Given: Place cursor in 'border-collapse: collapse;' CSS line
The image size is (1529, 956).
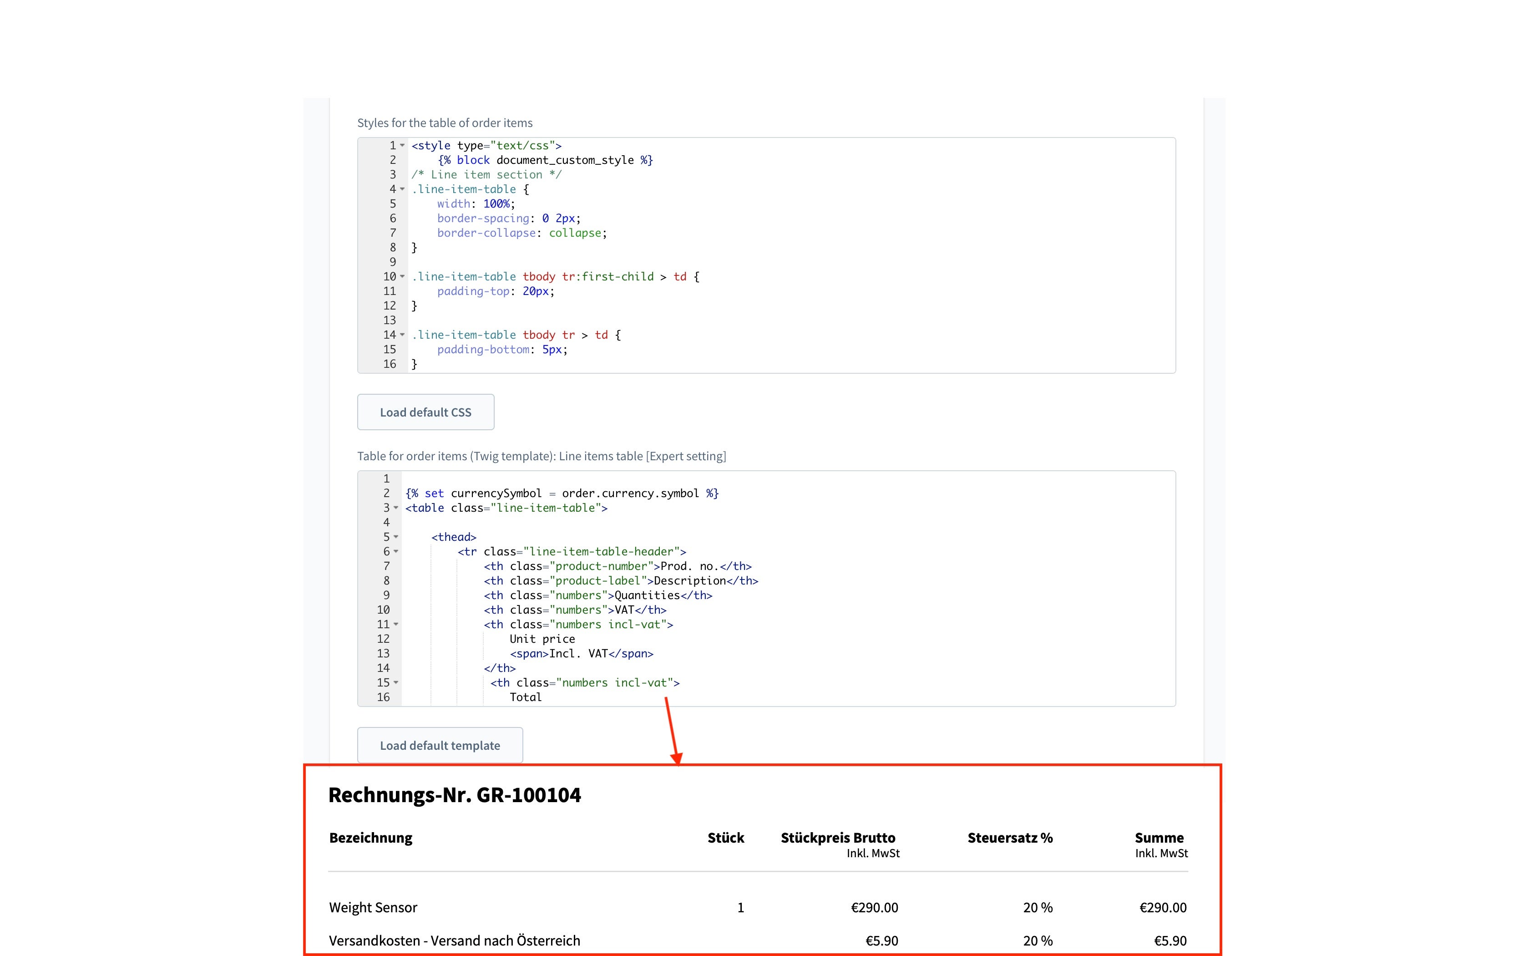Looking at the screenshot, I should tap(522, 233).
